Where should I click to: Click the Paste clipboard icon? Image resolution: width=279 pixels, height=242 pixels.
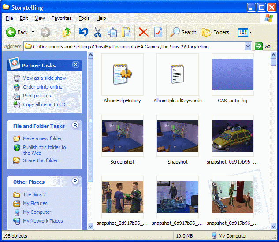(126, 32)
